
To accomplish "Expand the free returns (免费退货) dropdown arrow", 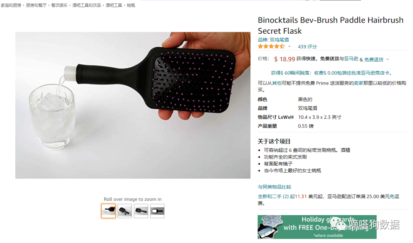I will (x=387, y=59).
